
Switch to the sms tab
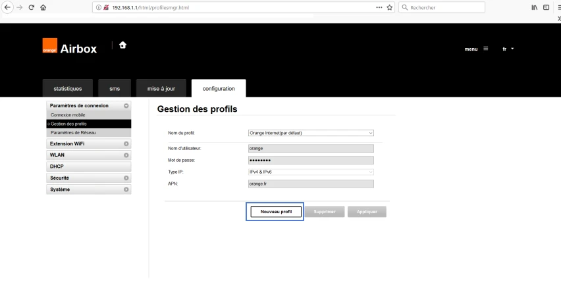click(115, 88)
